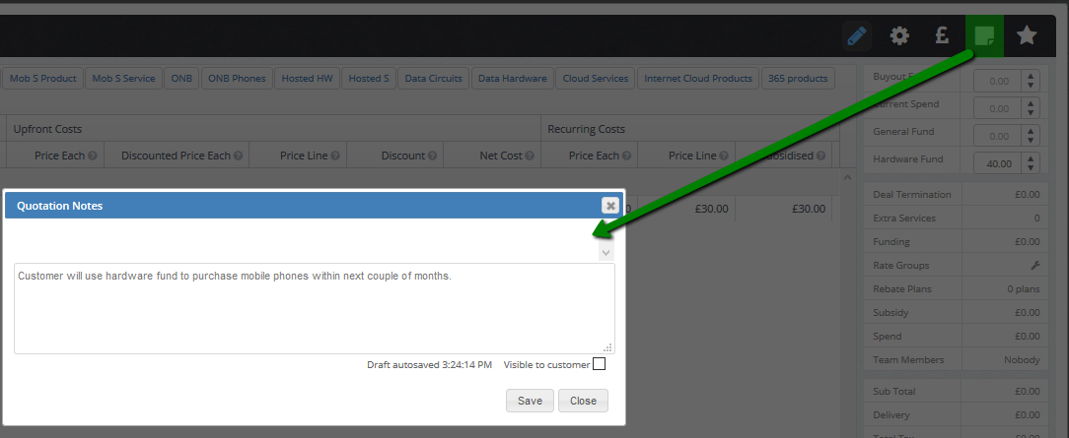
Task: Increase the Current Spend value
Action: click(x=1031, y=103)
